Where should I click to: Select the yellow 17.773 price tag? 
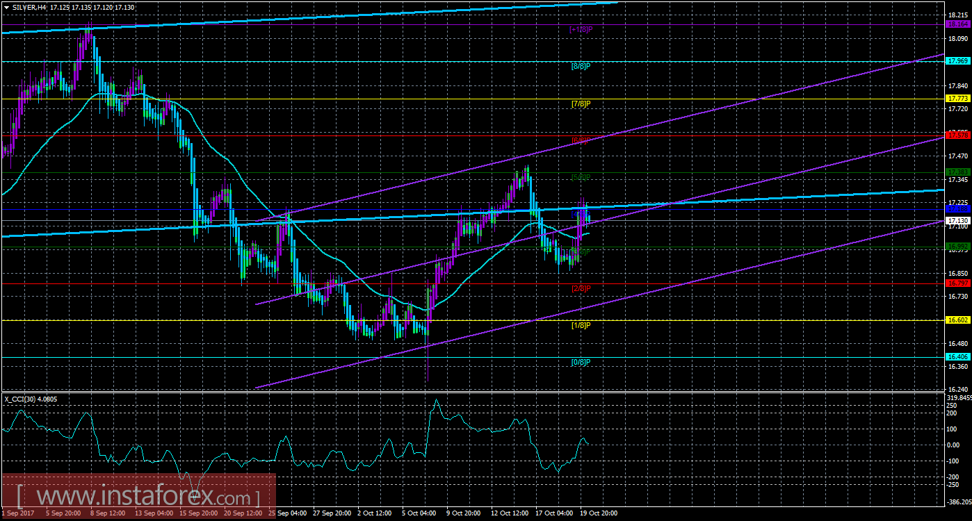tap(957, 99)
